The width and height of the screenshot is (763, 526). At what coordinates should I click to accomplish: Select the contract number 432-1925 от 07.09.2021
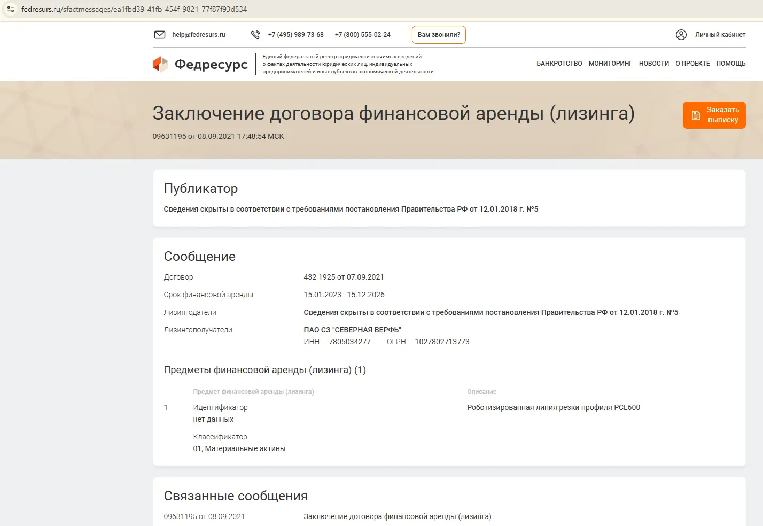344,277
